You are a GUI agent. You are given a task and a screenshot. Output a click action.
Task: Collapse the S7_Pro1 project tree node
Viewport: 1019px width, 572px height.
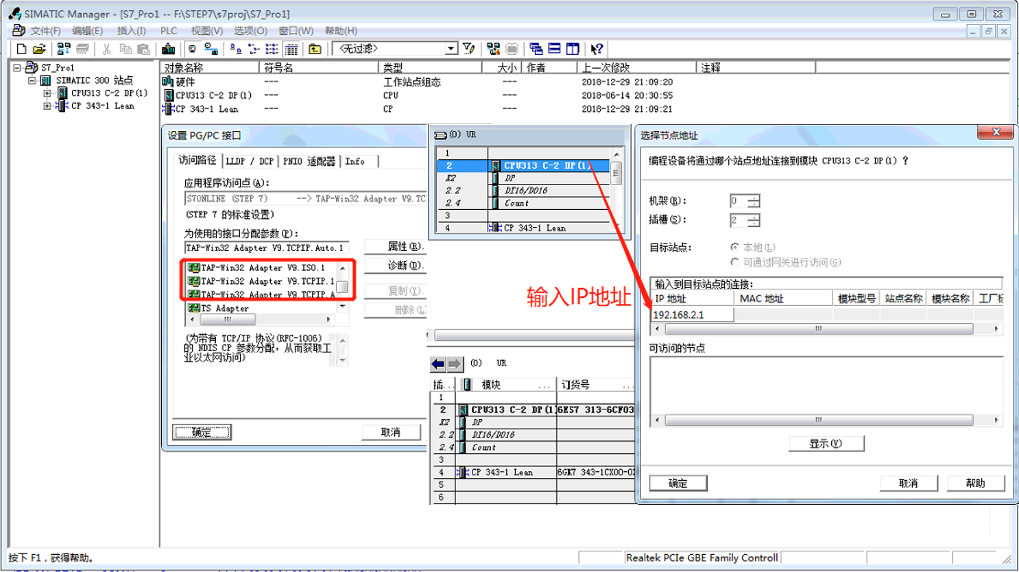(x=17, y=68)
